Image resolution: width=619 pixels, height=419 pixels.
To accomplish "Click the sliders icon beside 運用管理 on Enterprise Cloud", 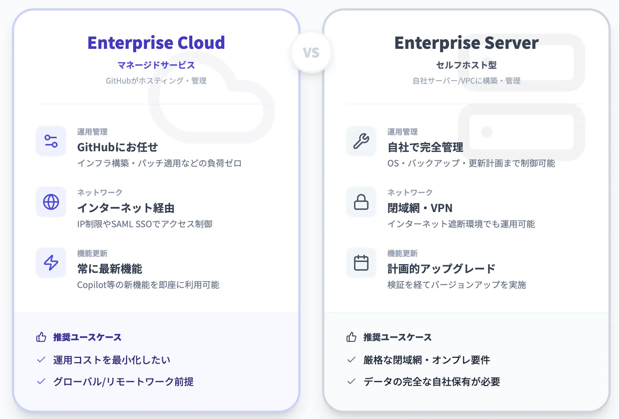I will (51, 141).
